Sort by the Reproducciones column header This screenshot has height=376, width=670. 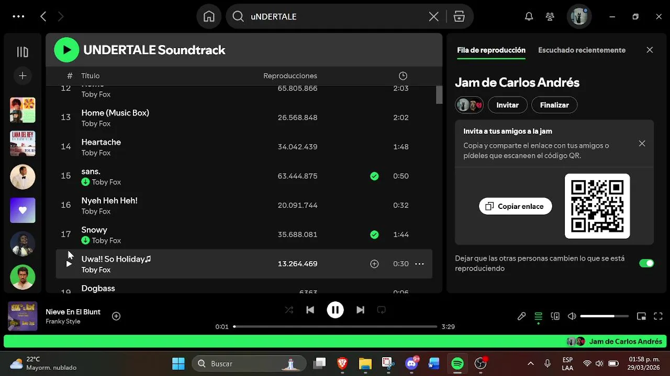[290, 76]
